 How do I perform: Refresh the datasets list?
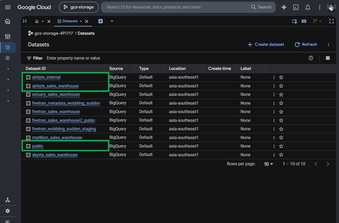tap(306, 45)
